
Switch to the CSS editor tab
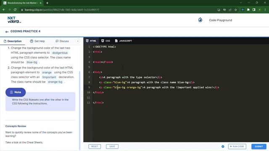[105, 41]
